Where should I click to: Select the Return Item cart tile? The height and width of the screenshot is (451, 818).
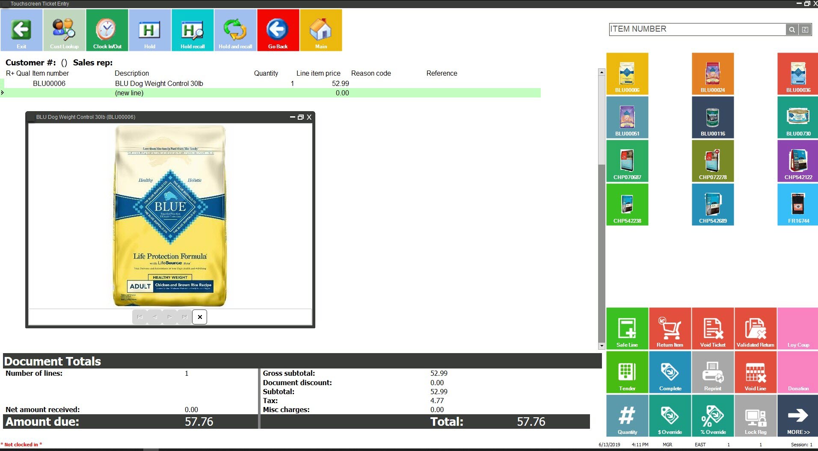click(670, 328)
